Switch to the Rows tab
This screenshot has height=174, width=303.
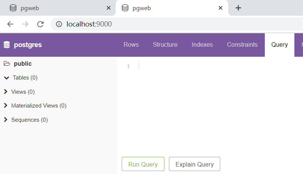coord(131,45)
